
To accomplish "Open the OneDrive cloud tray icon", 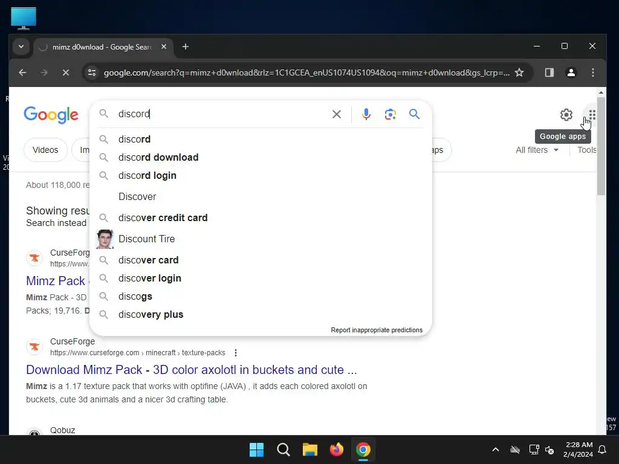I will click(515, 449).
